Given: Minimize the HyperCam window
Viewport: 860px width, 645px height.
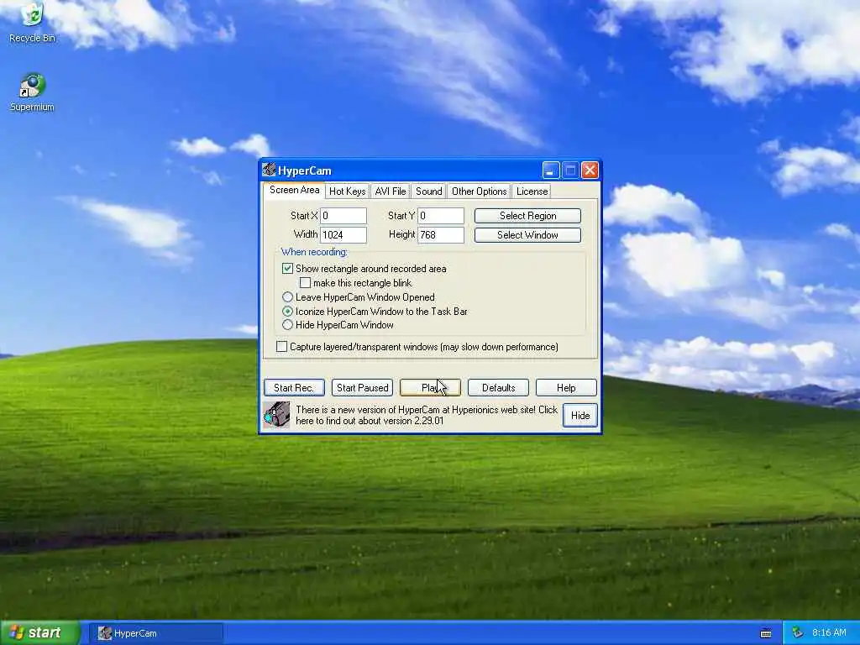Looking at the screenshot, I should pyautogui.click(x=551, y=170).
